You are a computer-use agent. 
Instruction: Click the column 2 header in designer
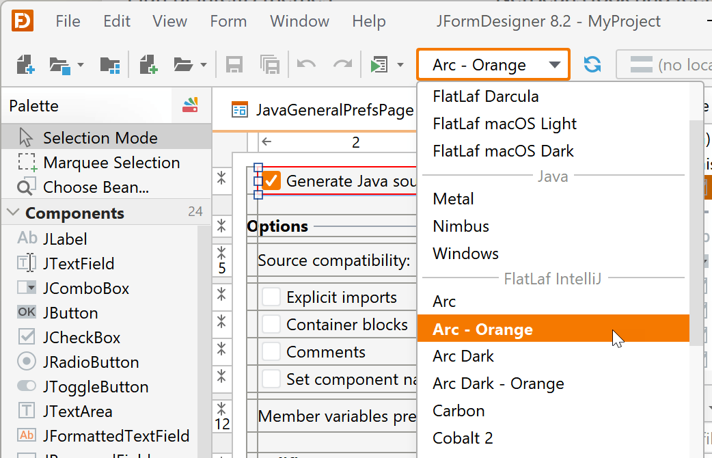tap(338, 142)
